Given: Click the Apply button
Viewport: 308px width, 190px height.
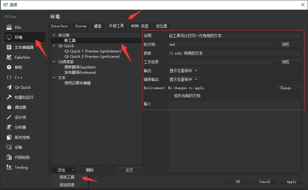Looking at the screenshot, I should pos(292,182).
